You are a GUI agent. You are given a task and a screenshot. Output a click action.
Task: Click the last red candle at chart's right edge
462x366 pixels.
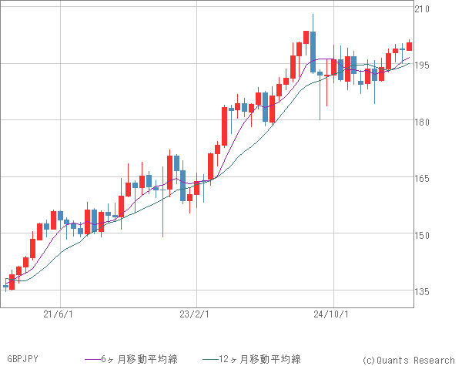coord(410,46)
